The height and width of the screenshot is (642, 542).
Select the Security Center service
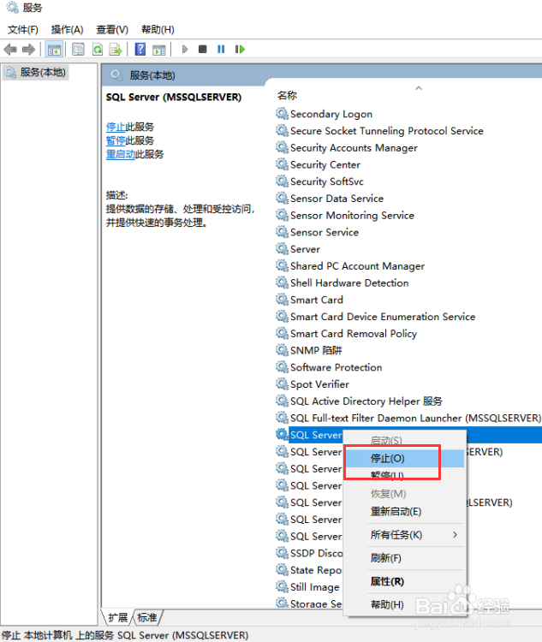coord(325,165)
